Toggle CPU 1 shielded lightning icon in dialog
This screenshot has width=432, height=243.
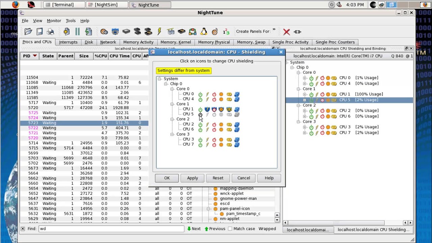point(207,109)
